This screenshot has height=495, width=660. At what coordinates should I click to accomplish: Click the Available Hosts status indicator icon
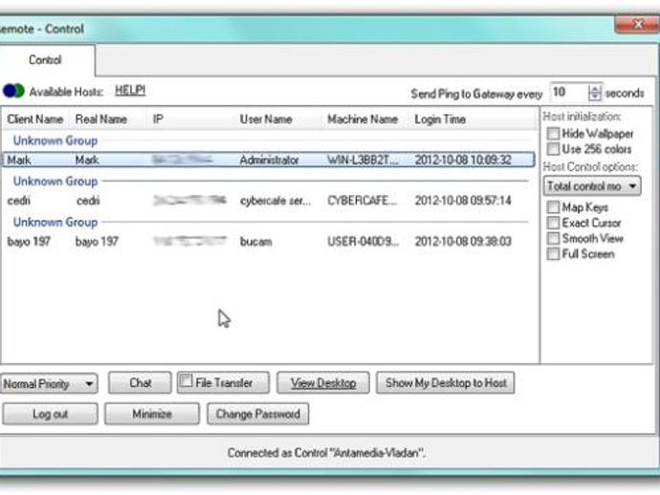coord(14,91)
